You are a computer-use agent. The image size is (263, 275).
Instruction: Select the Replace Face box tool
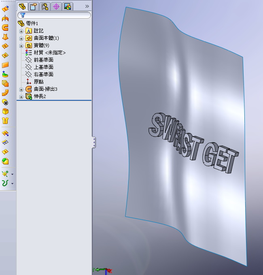coord(5,111)
